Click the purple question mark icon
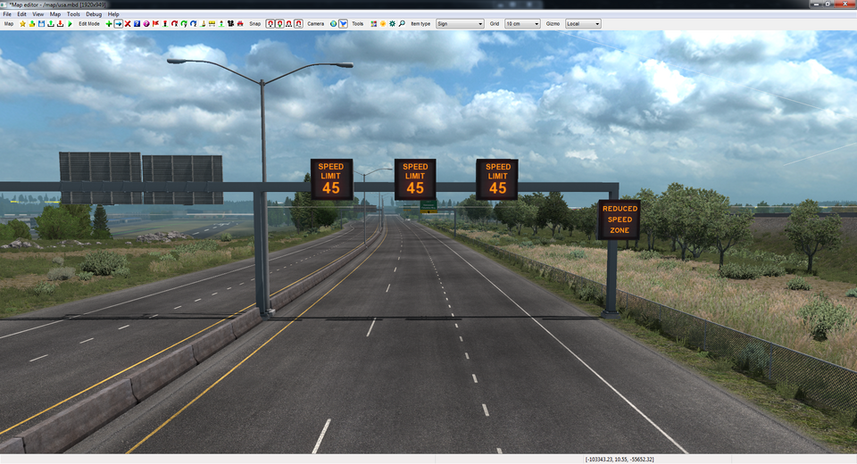The height and width of the screenshot is (464, 857). pyautogui.click(x=146, y=24)
